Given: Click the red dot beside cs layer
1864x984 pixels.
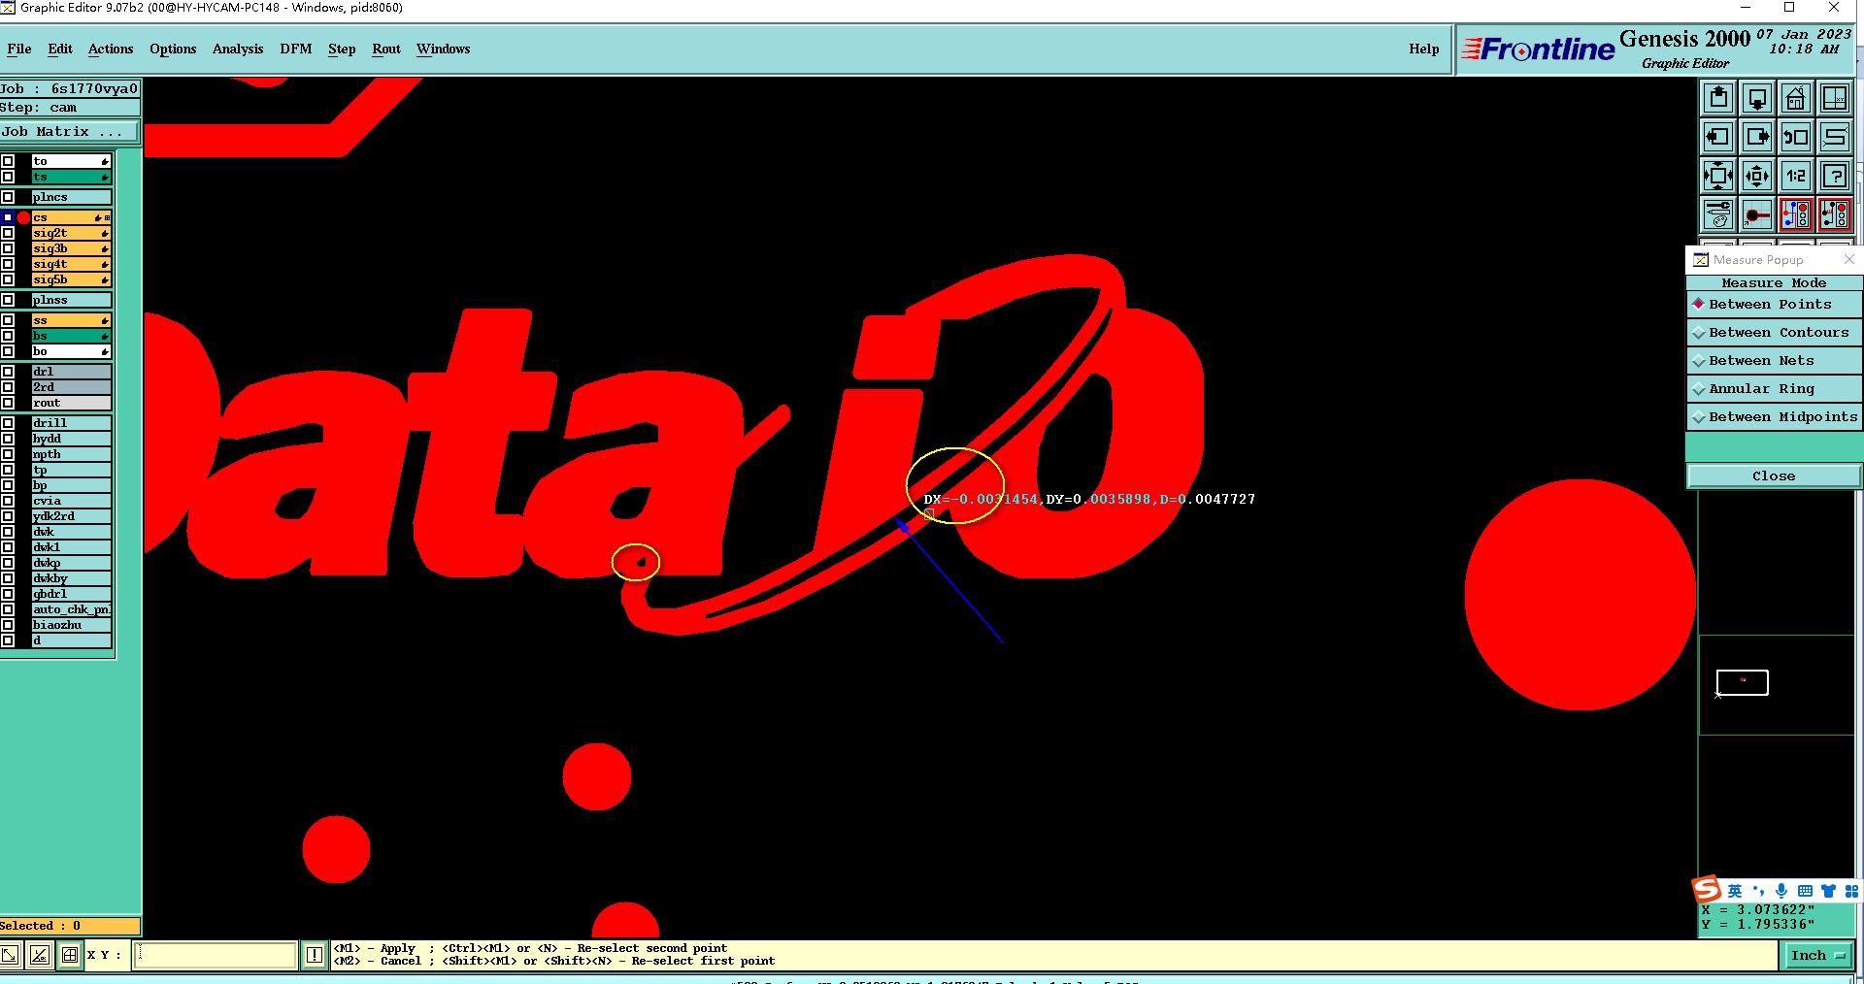Looking at the screenshot, I should pos(23,217).
